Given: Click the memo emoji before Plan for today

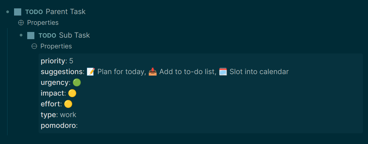Looking at the screenshot, I should 91,72.
